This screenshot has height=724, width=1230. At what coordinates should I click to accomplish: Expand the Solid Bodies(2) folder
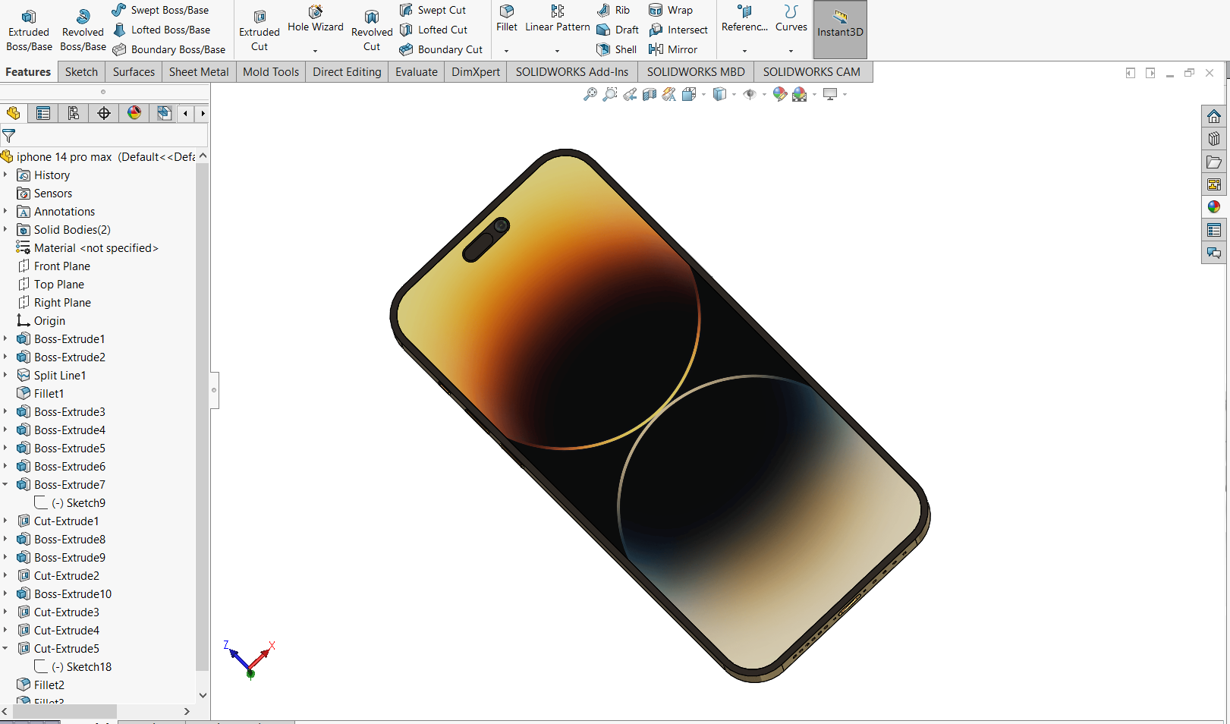5,229
